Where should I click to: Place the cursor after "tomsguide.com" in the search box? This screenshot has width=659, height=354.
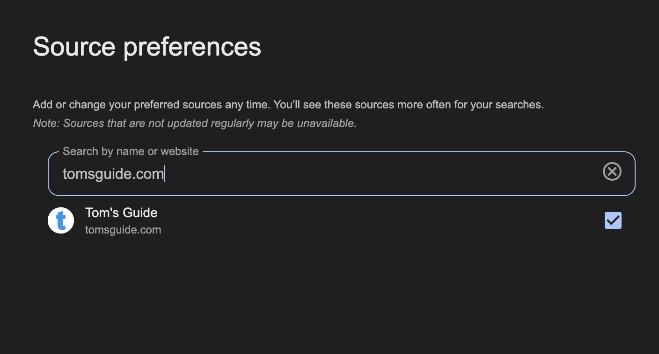(165, 174)
